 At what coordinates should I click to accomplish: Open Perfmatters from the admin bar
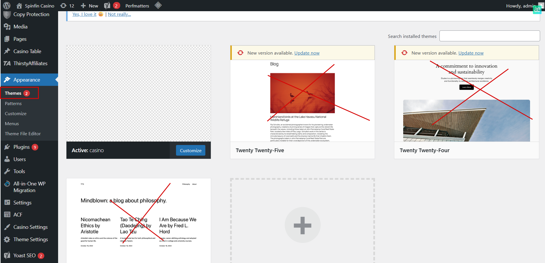click(x=137, y=6)
